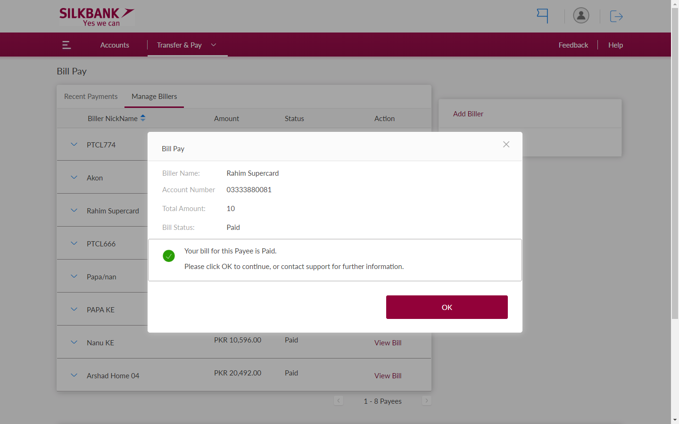Expand the Arshad Home 04 row

[x=74, y=375]
